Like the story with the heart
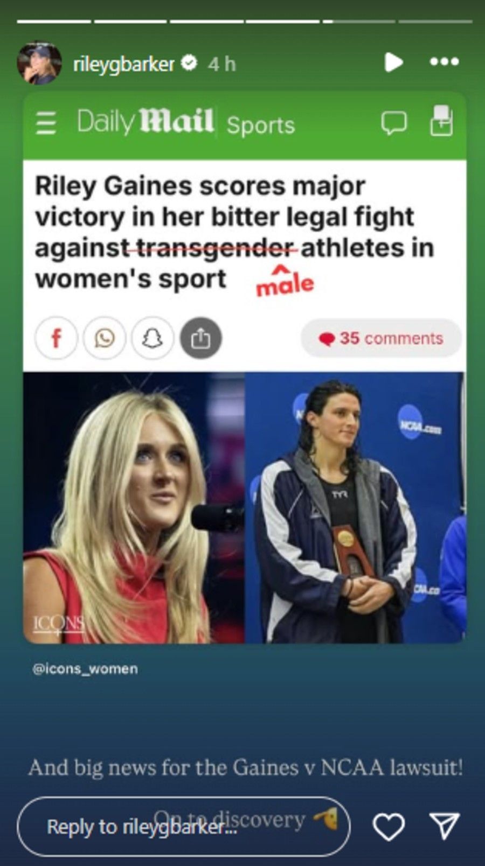The width and height of the screenshot is (485, 866). point(389,827)
